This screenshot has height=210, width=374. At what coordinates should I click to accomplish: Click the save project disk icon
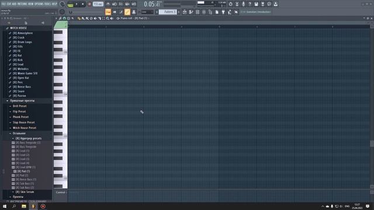tap(256, 4)
